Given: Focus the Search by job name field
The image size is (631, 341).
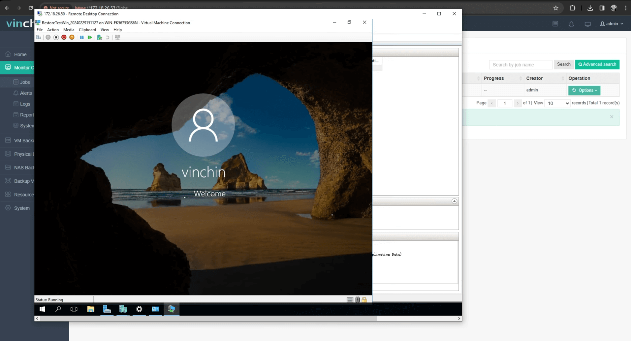Looking at the screenshot, I should (x=521, y=65).
